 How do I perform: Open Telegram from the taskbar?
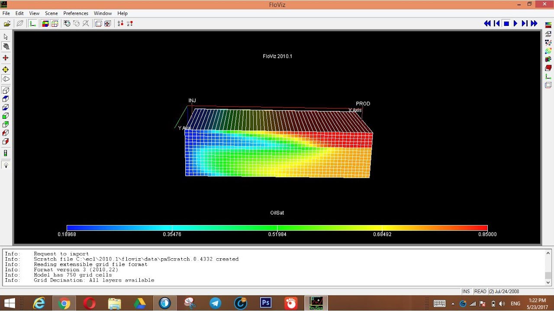point(215,303)
